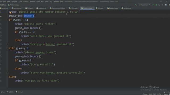
Task: Open the Ifstatement run configuration dropdown
Action: click(144, 5)
